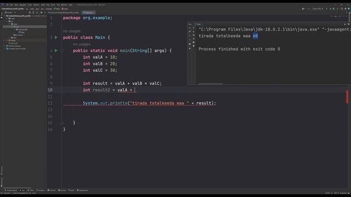The height and width of the screenshot is (197, 351).
Task: Open the TODO tool window
Action: point(31,190)
